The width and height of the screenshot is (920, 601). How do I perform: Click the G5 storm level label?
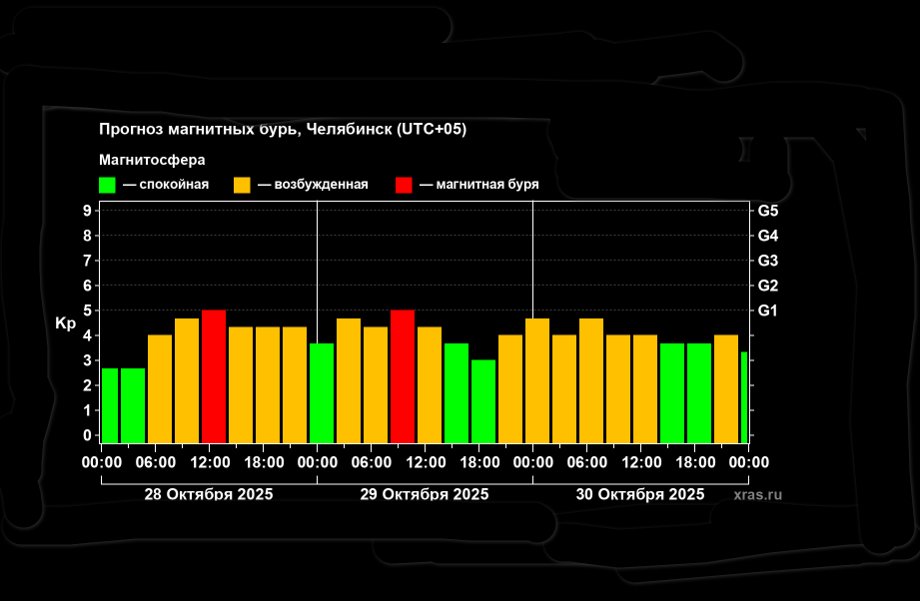coord(768,211)
